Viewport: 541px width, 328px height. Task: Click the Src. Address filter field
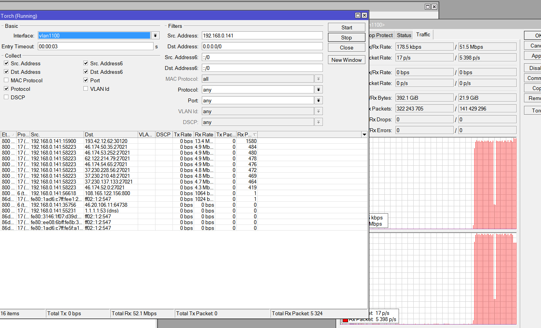[x=262, y=36]
